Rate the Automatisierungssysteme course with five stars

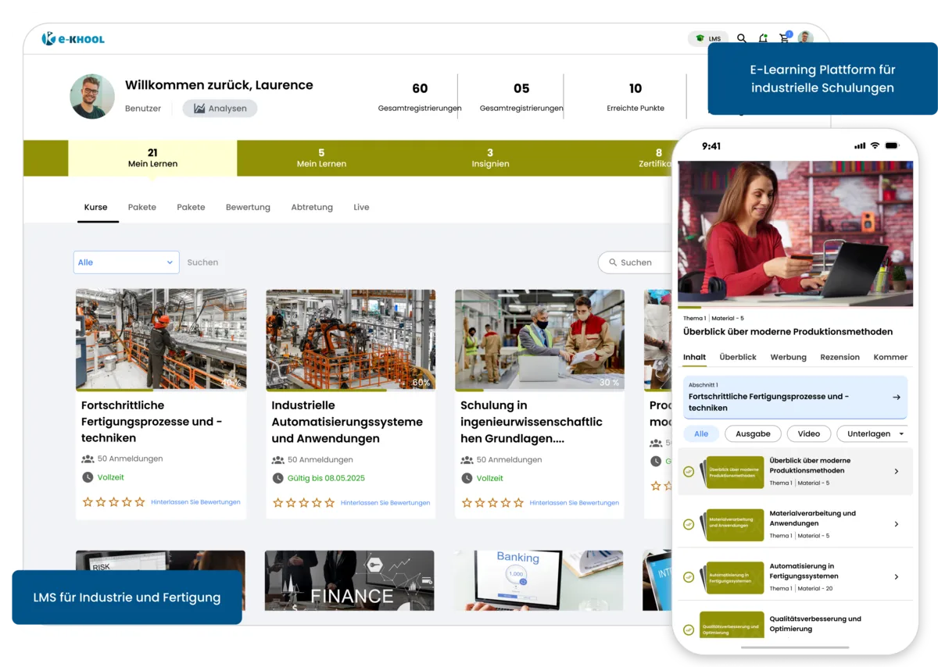(331, 503)
